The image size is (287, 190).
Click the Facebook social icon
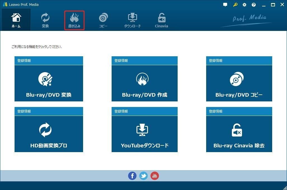point(132,176)
